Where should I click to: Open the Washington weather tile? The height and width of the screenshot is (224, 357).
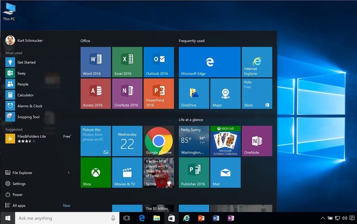point(194,141)
